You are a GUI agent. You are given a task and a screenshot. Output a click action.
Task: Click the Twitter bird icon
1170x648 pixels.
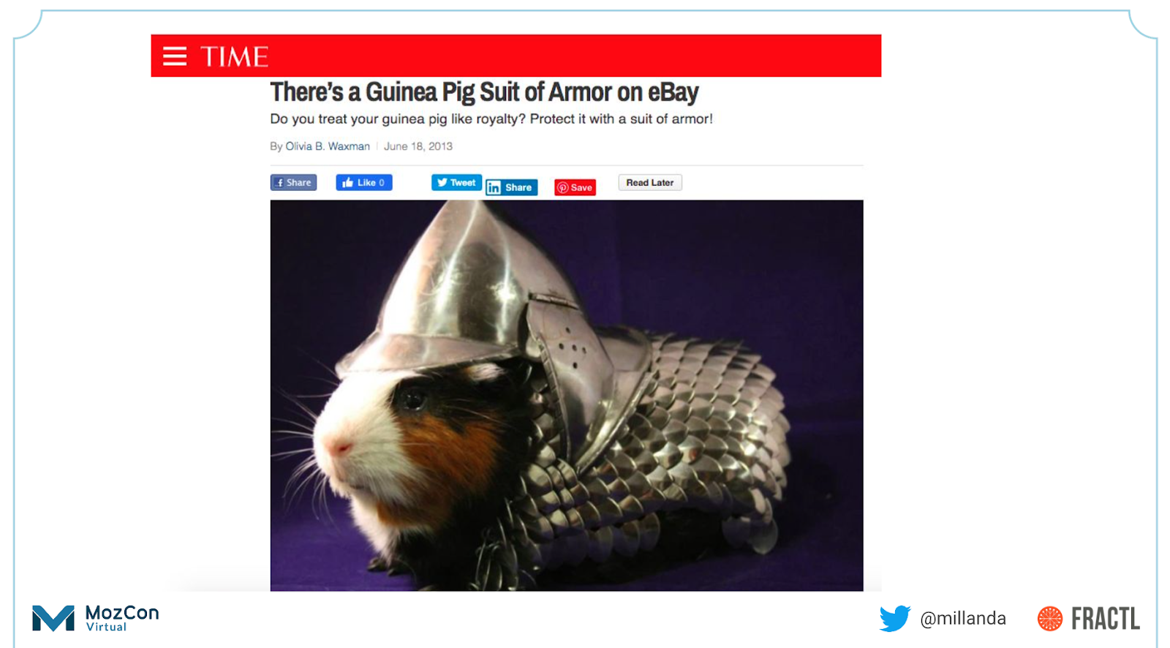click(x=895, y=619)
